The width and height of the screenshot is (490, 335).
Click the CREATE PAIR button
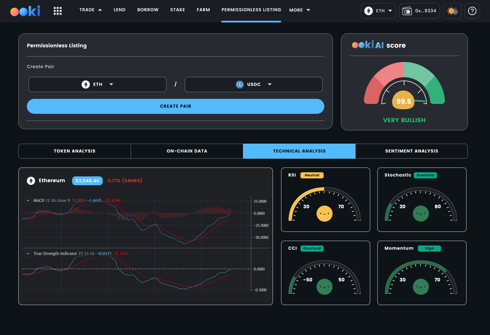[176, 106]
